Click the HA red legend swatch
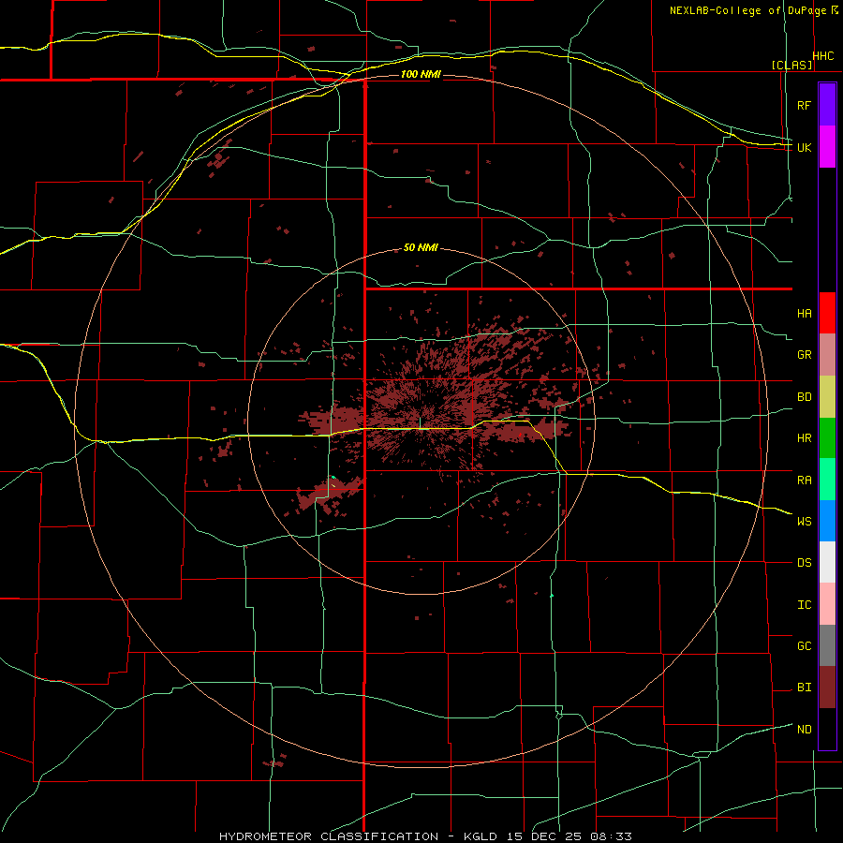 pyautogui.click(x=827, y=313)
